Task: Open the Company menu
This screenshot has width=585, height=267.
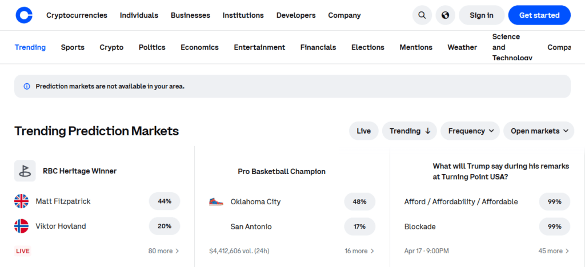Action: pos(344,15)
